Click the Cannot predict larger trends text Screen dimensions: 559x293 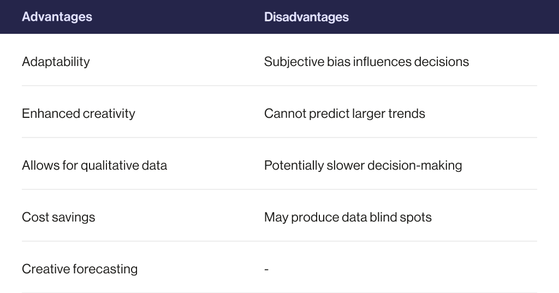344,113
